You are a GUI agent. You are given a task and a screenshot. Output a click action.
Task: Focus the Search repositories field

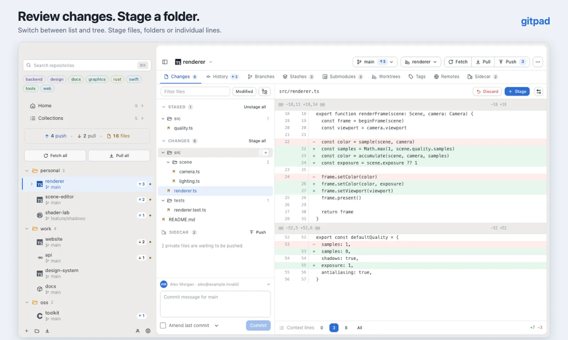point(87,65)
